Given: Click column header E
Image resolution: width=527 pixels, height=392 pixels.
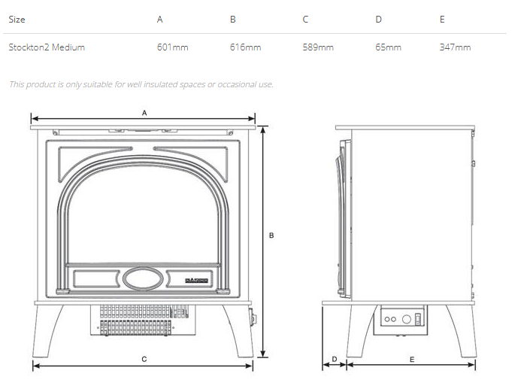Looking at the screenshot, I should coord(442,20).
